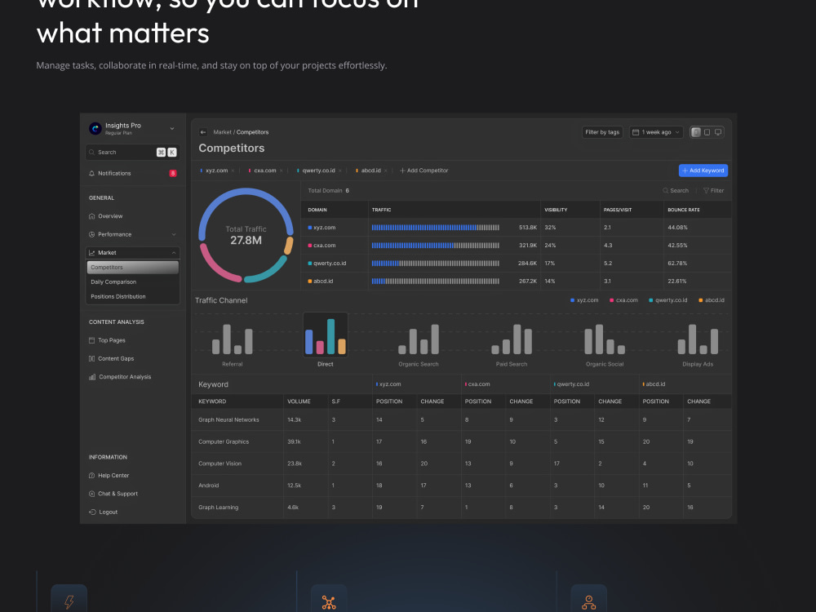Remove the abcd.id competitor tag
The height and width of the screenshot is (612, 816).
click(x=386, y=171)
